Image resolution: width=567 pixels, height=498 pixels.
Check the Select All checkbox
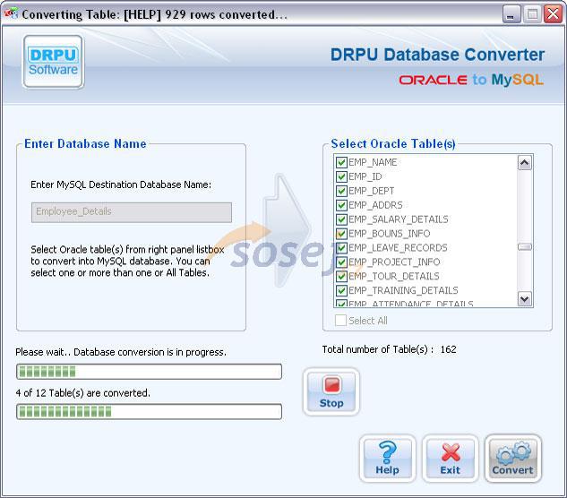[340, 321]
